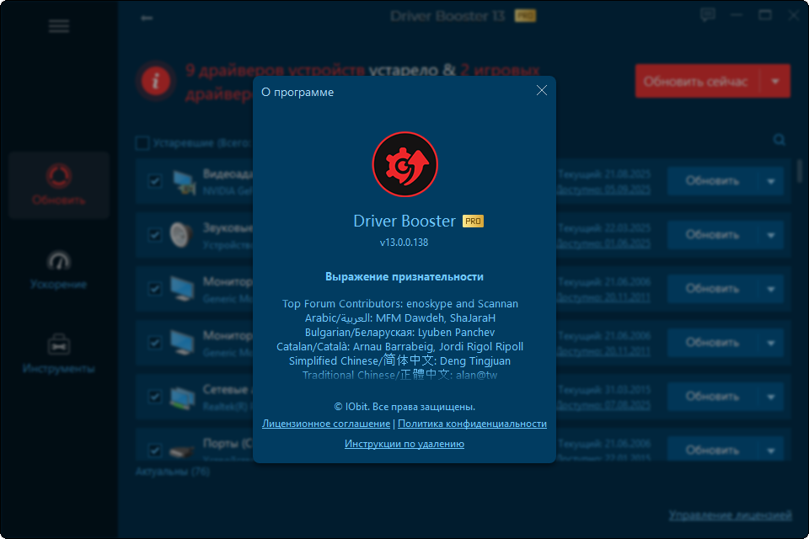
Task: Click Обновить for the first monitor row
Action: pos(713,289)
